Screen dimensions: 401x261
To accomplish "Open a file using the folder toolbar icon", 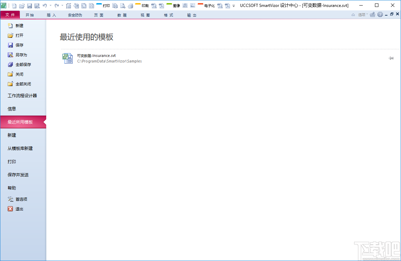I will pos(22,5).
